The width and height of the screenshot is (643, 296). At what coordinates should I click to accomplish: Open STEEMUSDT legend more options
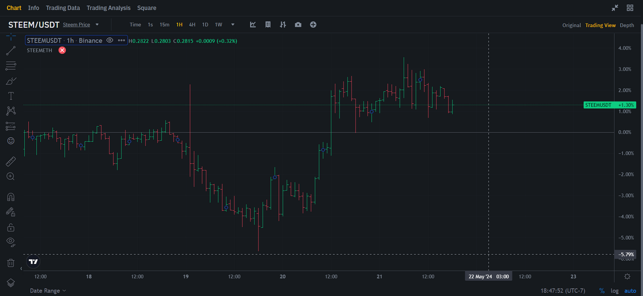click(x=122, y=40)
